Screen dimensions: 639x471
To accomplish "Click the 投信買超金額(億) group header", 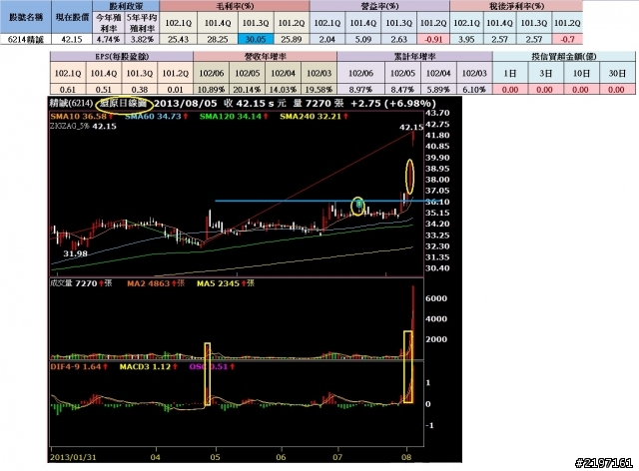I will coord(564,57).
